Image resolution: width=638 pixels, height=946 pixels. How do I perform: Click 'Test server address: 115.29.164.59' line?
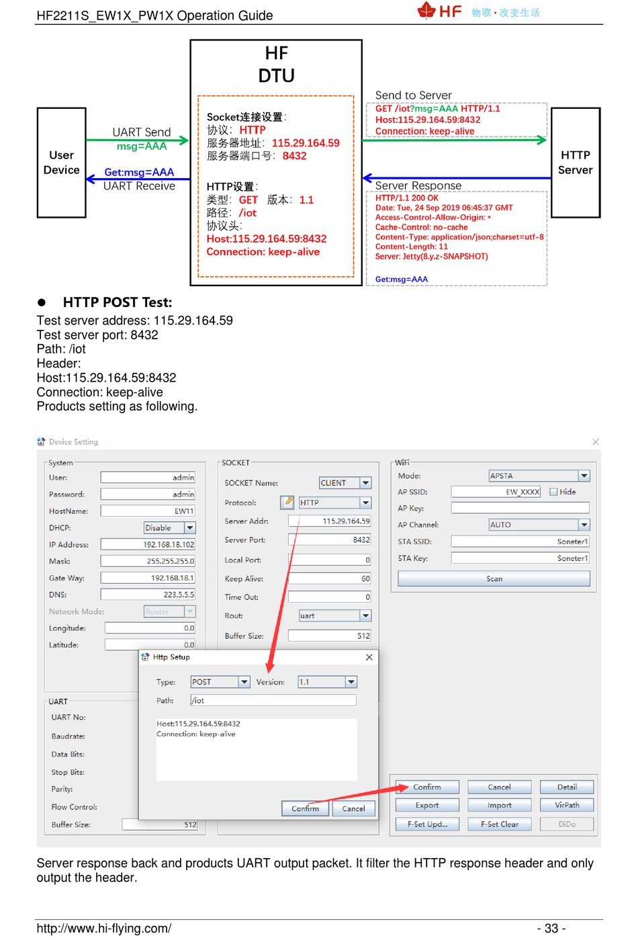135,320
